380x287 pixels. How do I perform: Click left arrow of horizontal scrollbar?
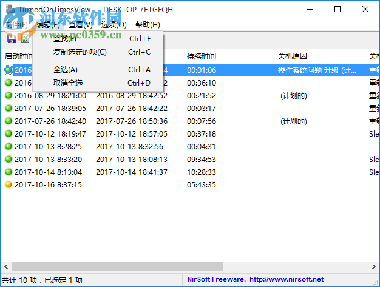[6, 266]
